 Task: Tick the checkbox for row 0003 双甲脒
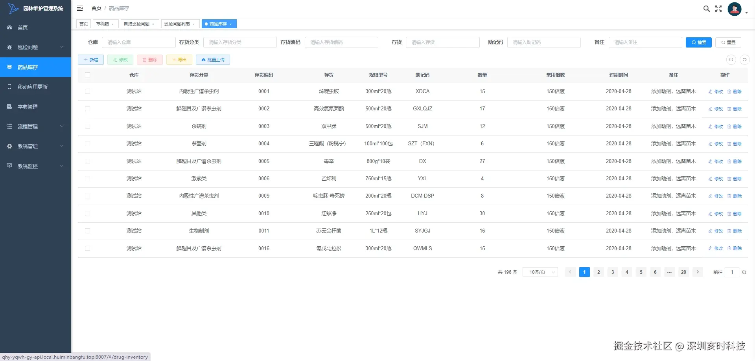click(87, 126)
